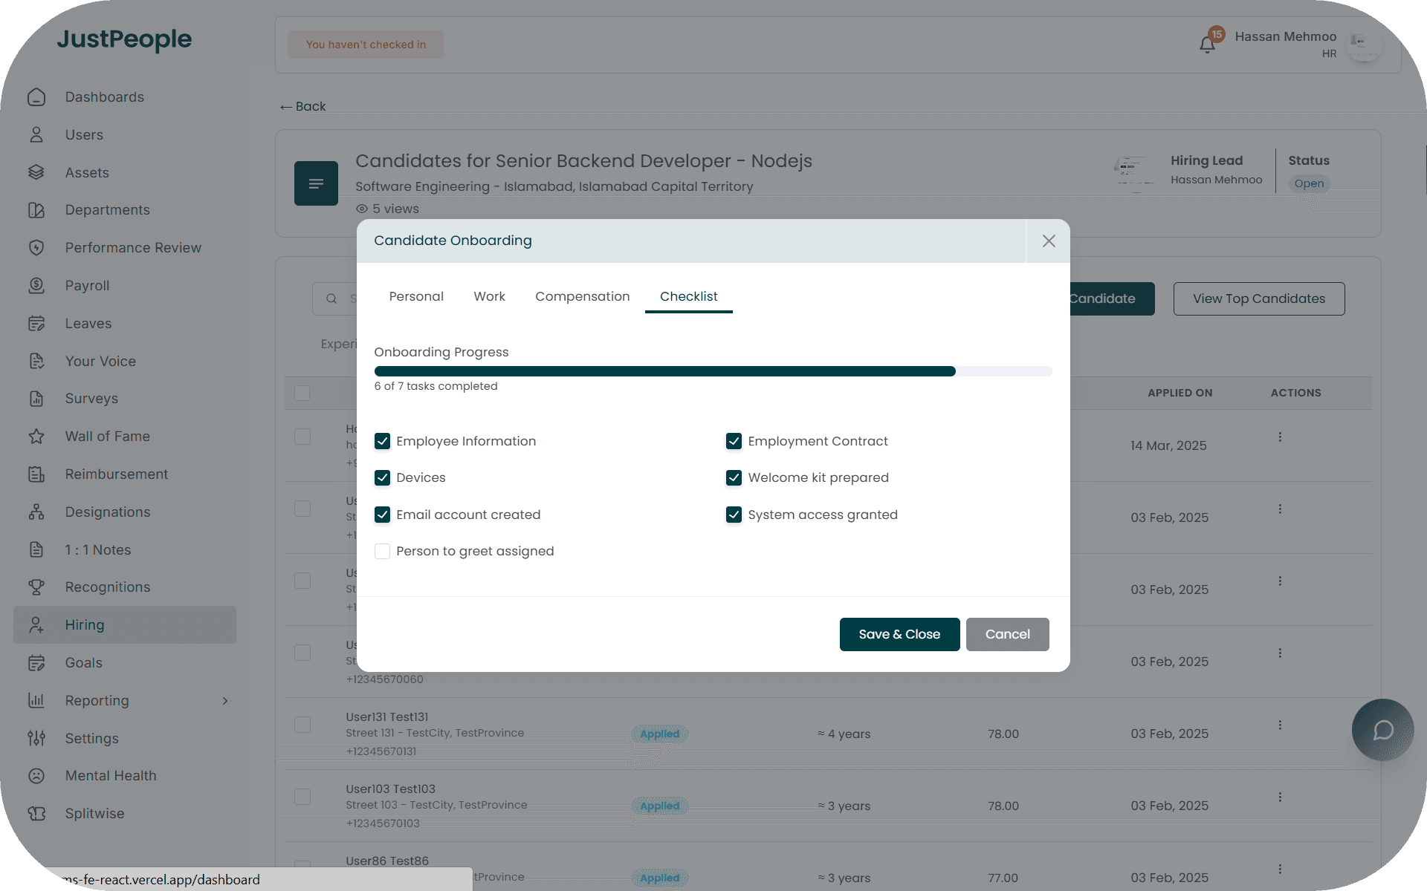
Task: Open actions menu for 14 Mar, 2025 row
Action: pos(1280,437)
